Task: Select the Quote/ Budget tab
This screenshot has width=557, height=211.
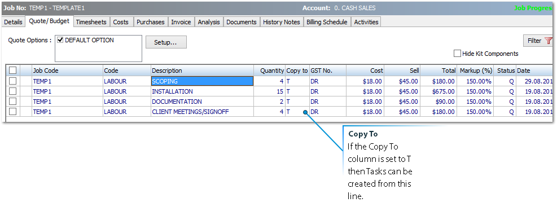Action: click(49, 21)
